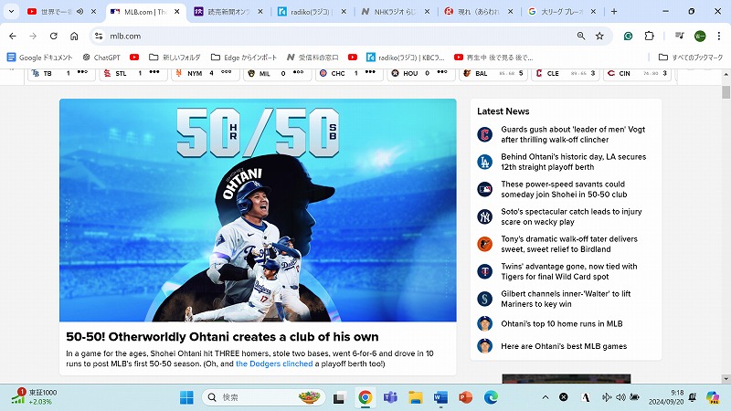The image size is (731, 411).
Task: Open the 新しいフォルダ bookmark folder
Action: (x=175, y=58)
